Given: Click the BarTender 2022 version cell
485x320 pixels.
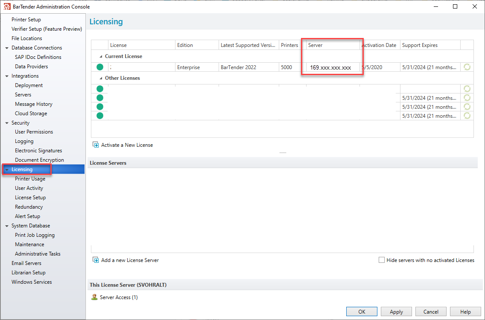Looking at the screenshot, I should pyautogui.click(x=248, y=67).
